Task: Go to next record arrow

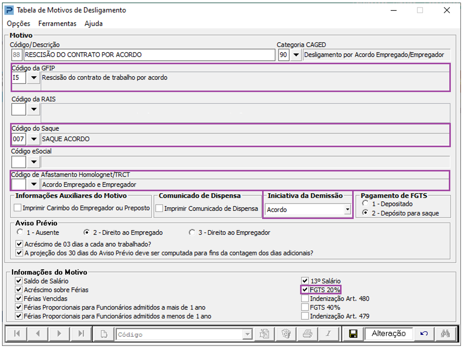Action: (59, 334)
